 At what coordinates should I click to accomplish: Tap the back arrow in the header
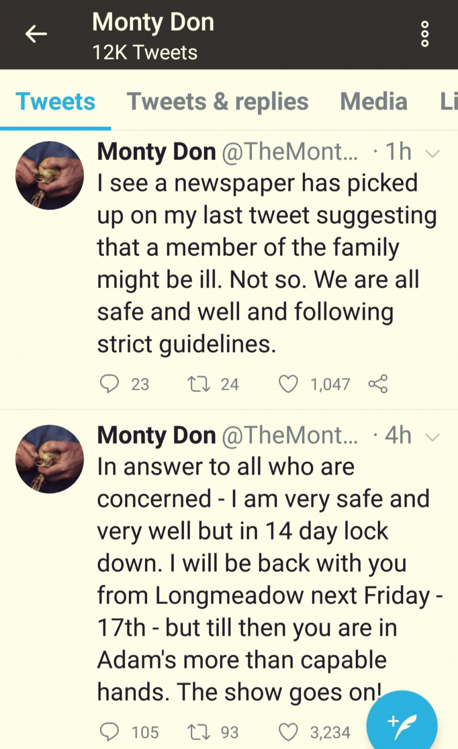pyautogui.click(x=36, y=34)
